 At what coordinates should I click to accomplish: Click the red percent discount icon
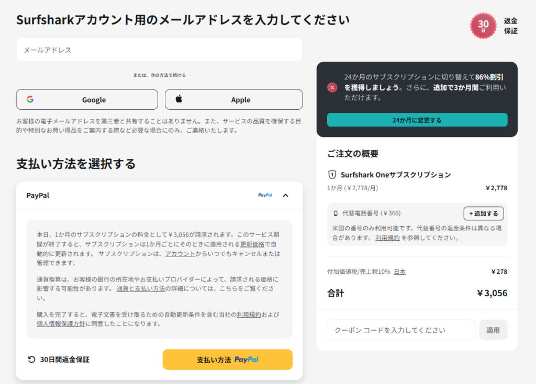(332, 87)
